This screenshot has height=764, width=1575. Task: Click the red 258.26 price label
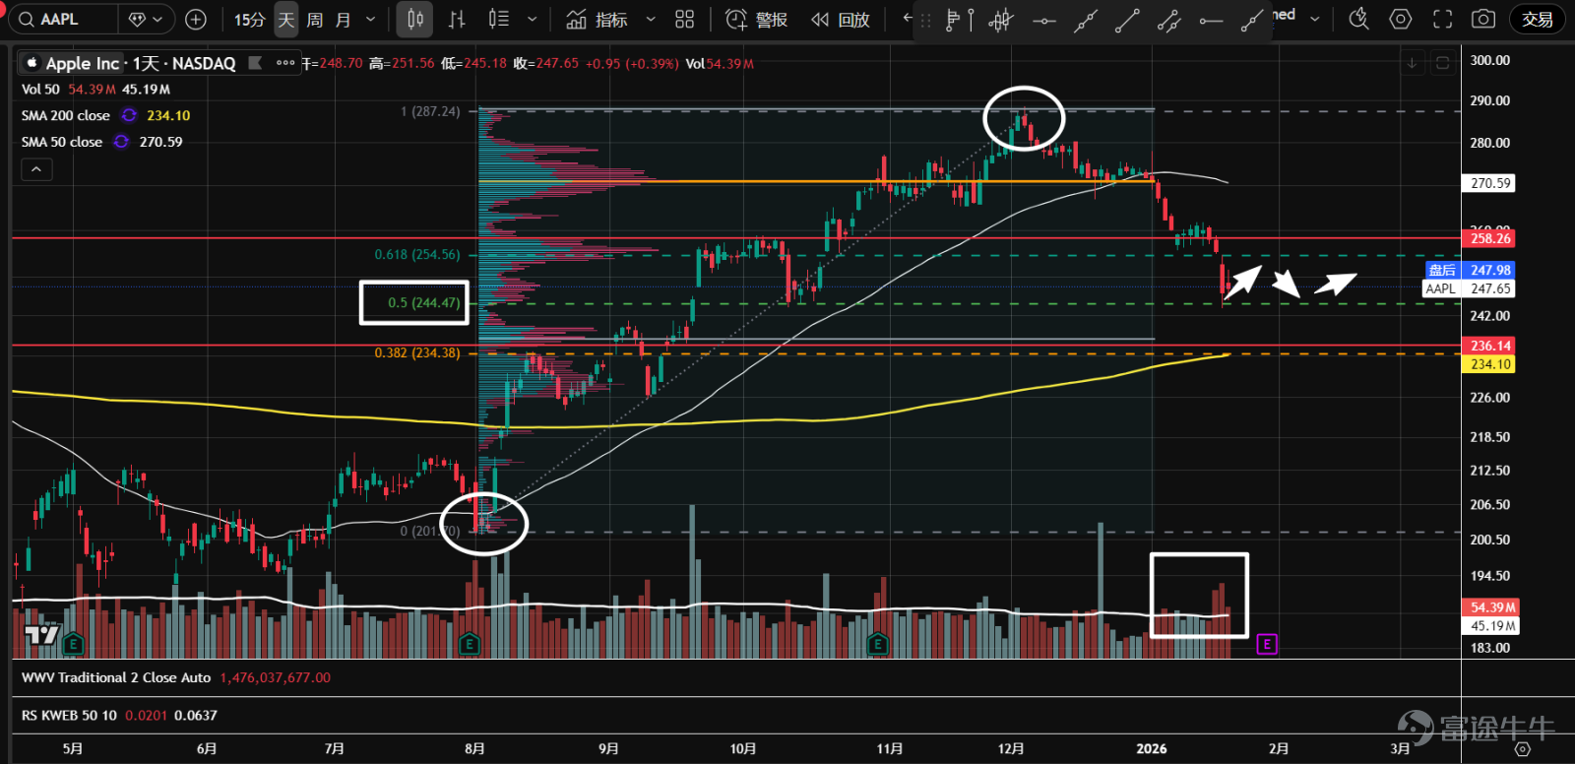[1490, 238]
